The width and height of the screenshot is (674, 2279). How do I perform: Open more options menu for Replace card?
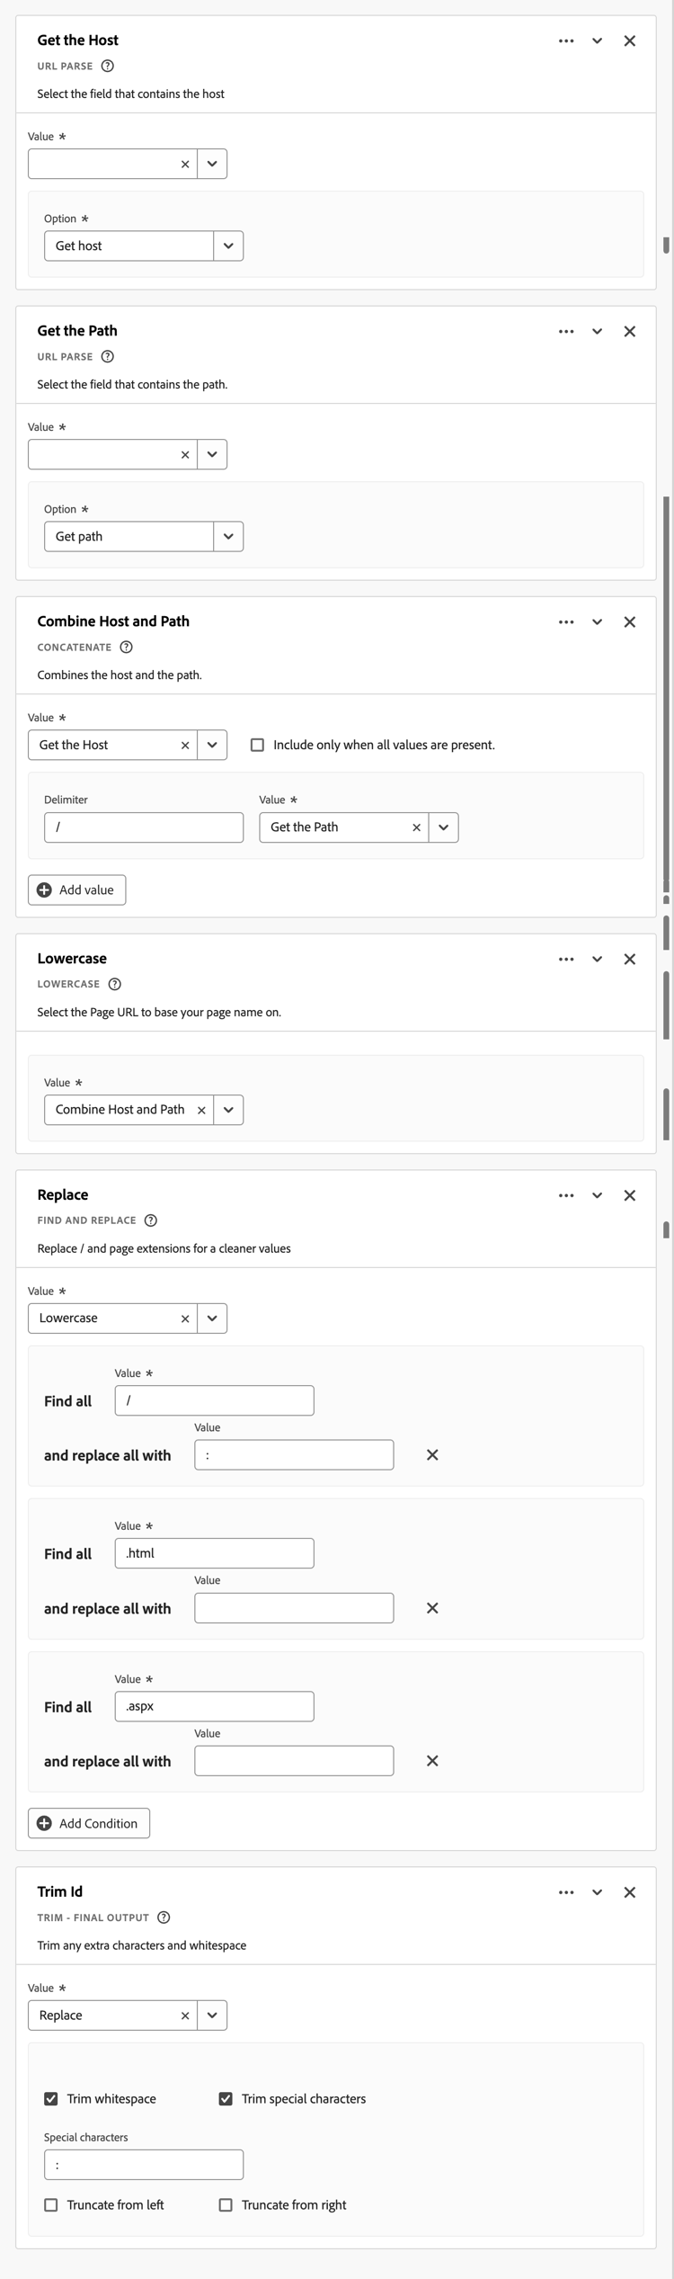coord(566,1195)
